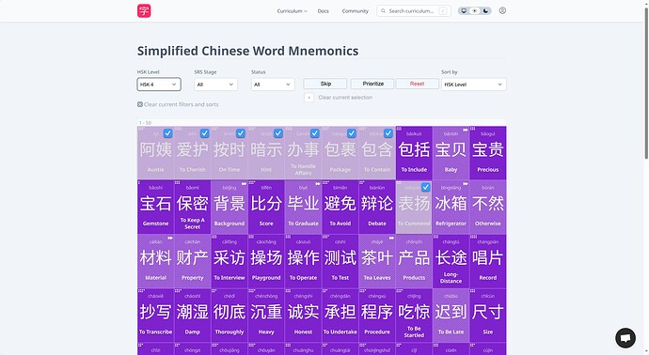Open the user account profile icon
This screenshot has width=649, height=355.
coord(502,10)
